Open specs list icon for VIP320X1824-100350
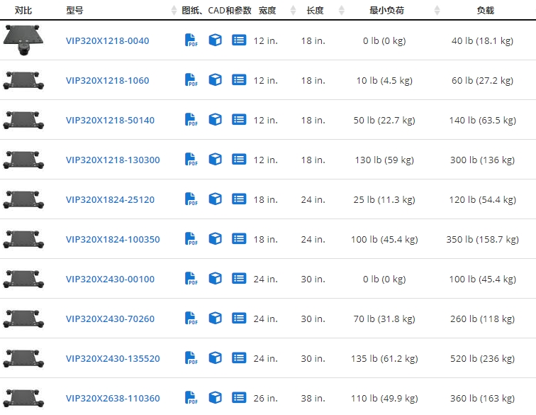 [x=239, y=238]
